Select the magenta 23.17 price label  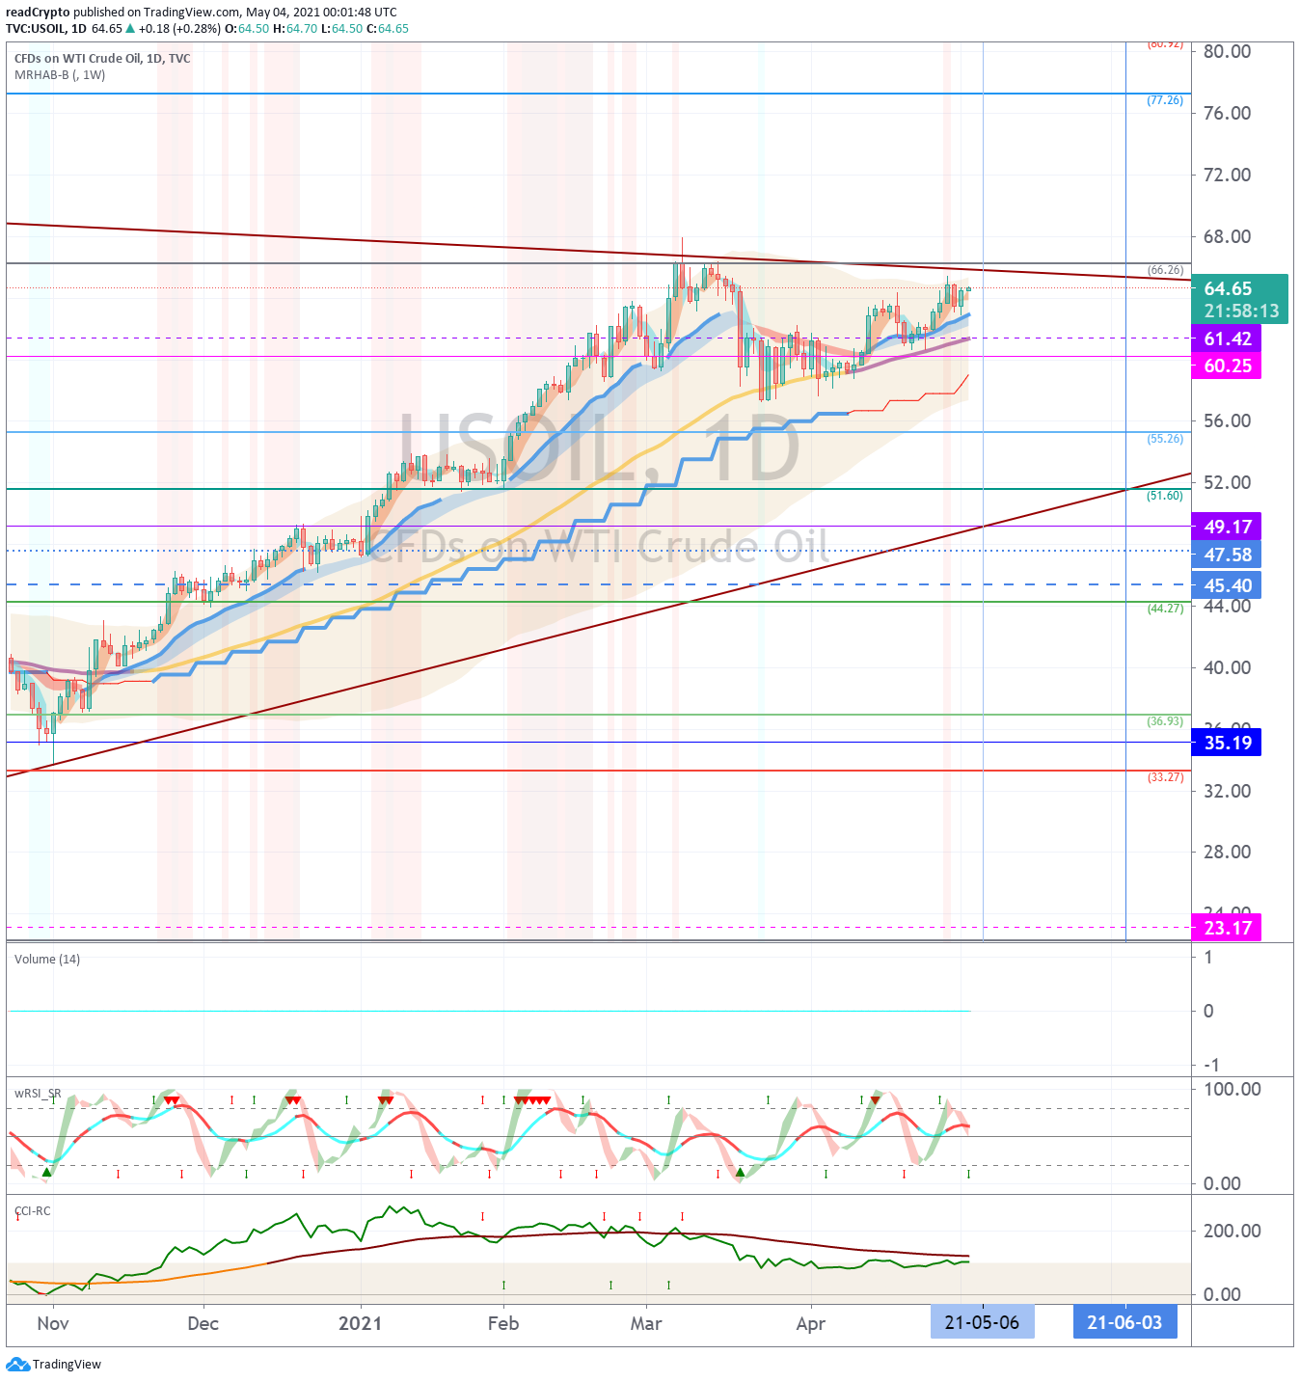coord(1227,928)
